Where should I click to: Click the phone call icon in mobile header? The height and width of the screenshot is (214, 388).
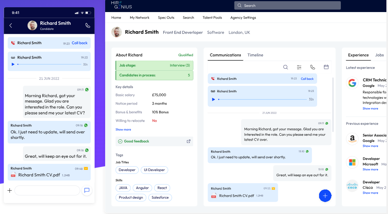point(87,25)
